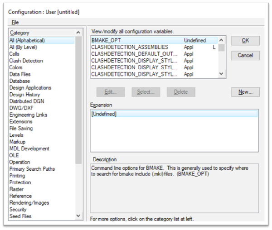The image size is (272, 230).
Task: Select the Seed Files category
Action: pyautogui.click(x=21, y=216)
